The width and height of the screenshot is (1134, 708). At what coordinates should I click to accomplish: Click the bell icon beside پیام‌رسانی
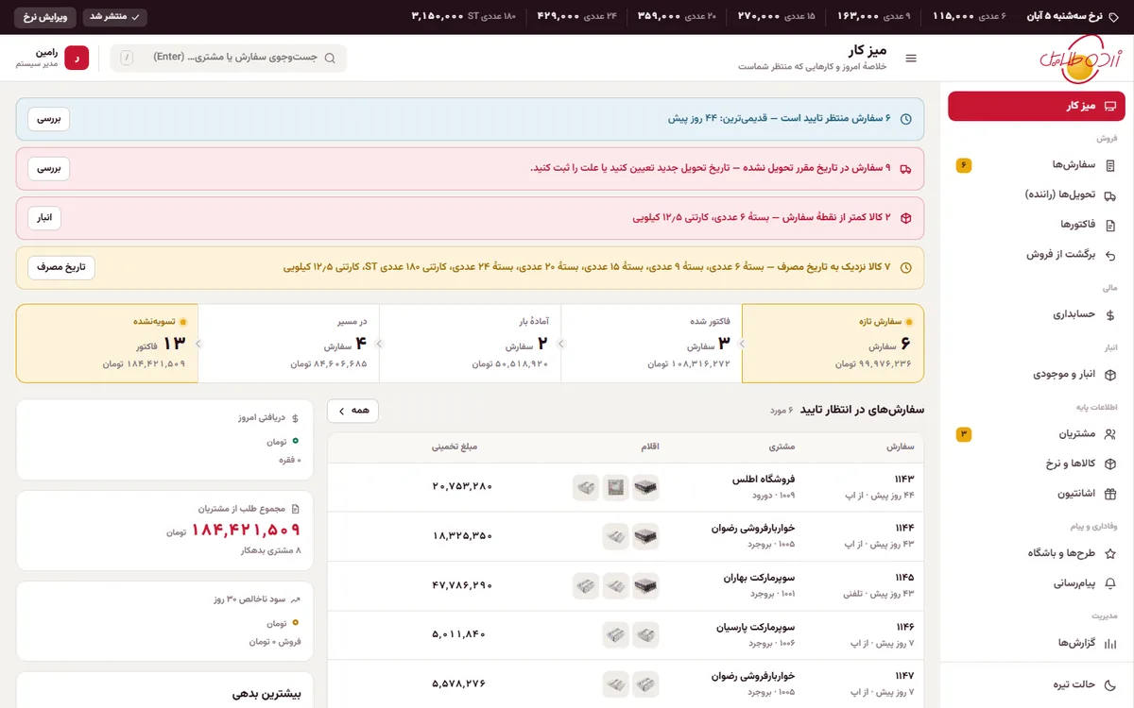(1110, 583)
